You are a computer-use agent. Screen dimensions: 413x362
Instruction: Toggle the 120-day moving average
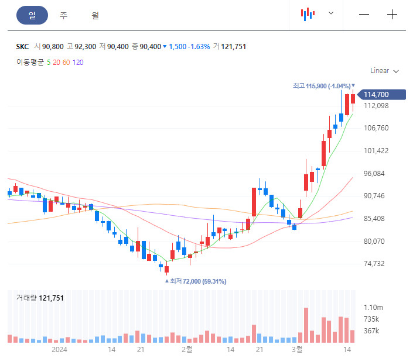78,63
